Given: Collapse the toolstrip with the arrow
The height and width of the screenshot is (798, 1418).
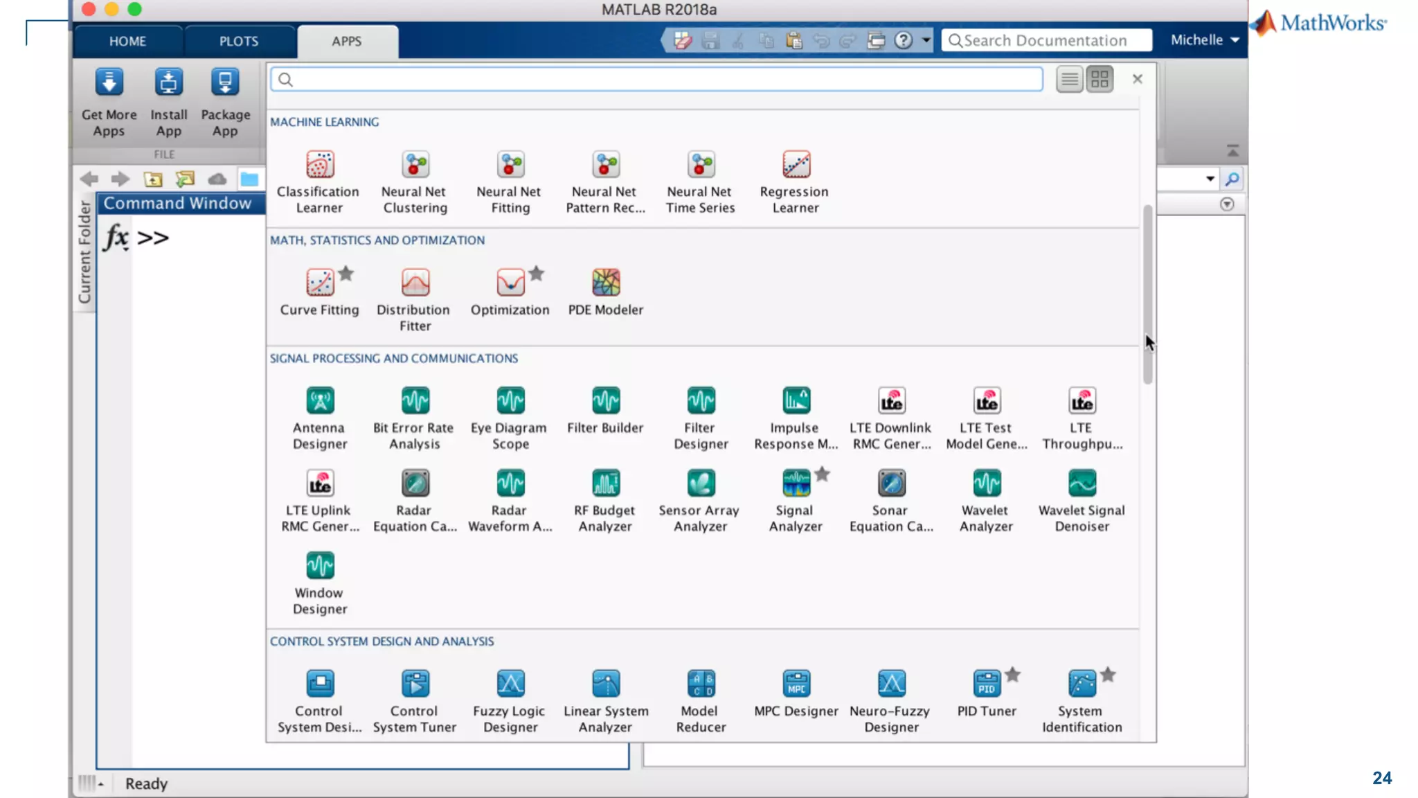Looking at the screenshot, I should 1232,150.
